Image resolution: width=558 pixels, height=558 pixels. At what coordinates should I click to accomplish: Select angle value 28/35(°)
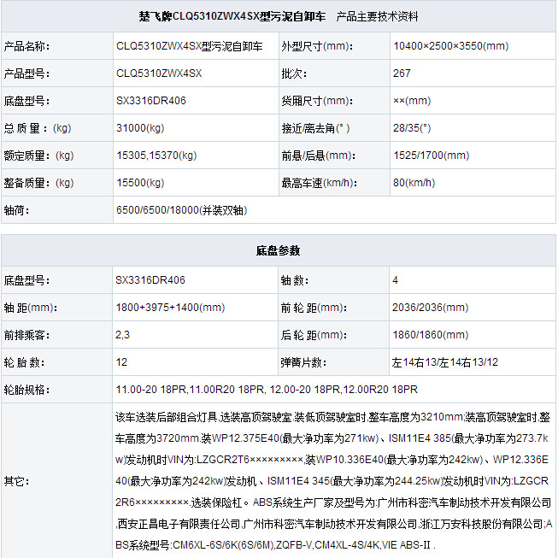click(412, 128)
